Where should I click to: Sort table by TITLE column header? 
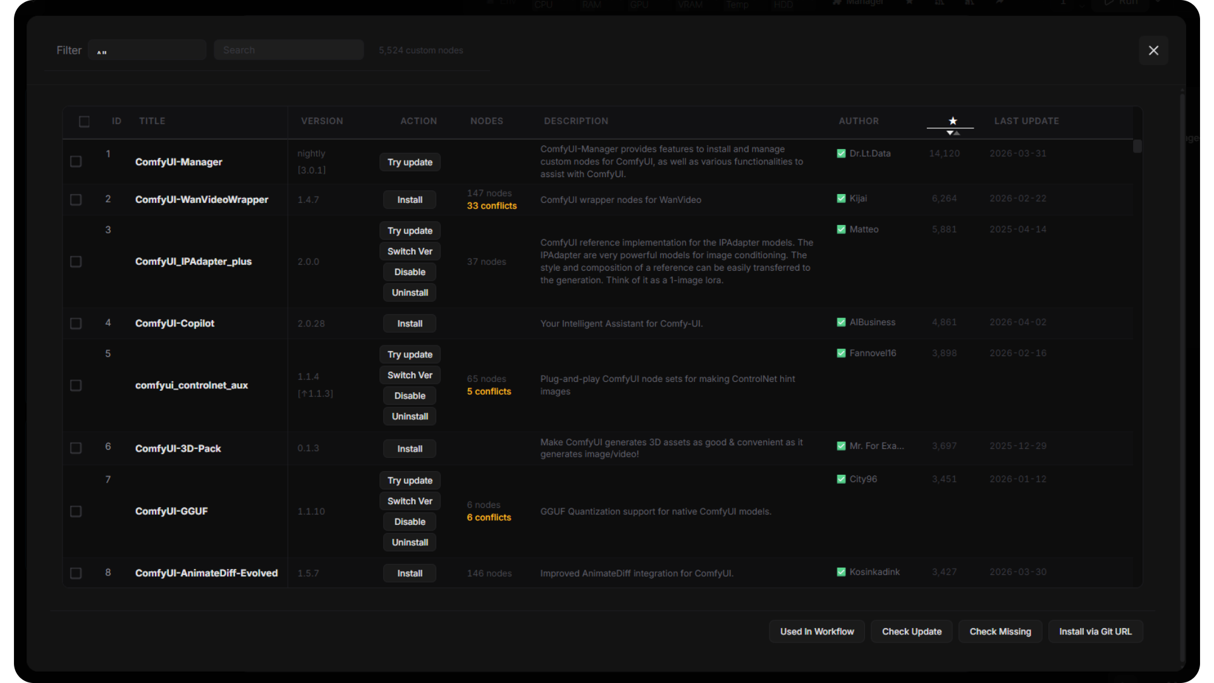(152, 121)
